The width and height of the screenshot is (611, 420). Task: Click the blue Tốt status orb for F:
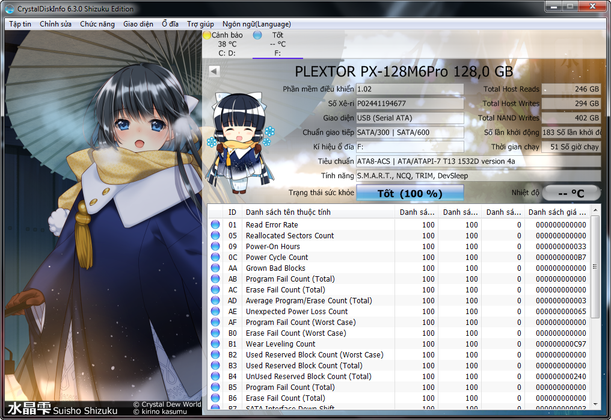(257, 35)
